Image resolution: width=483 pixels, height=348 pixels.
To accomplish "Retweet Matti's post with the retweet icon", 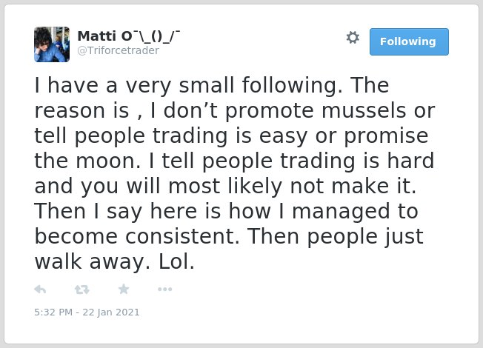I will click(x=82, y=290).
